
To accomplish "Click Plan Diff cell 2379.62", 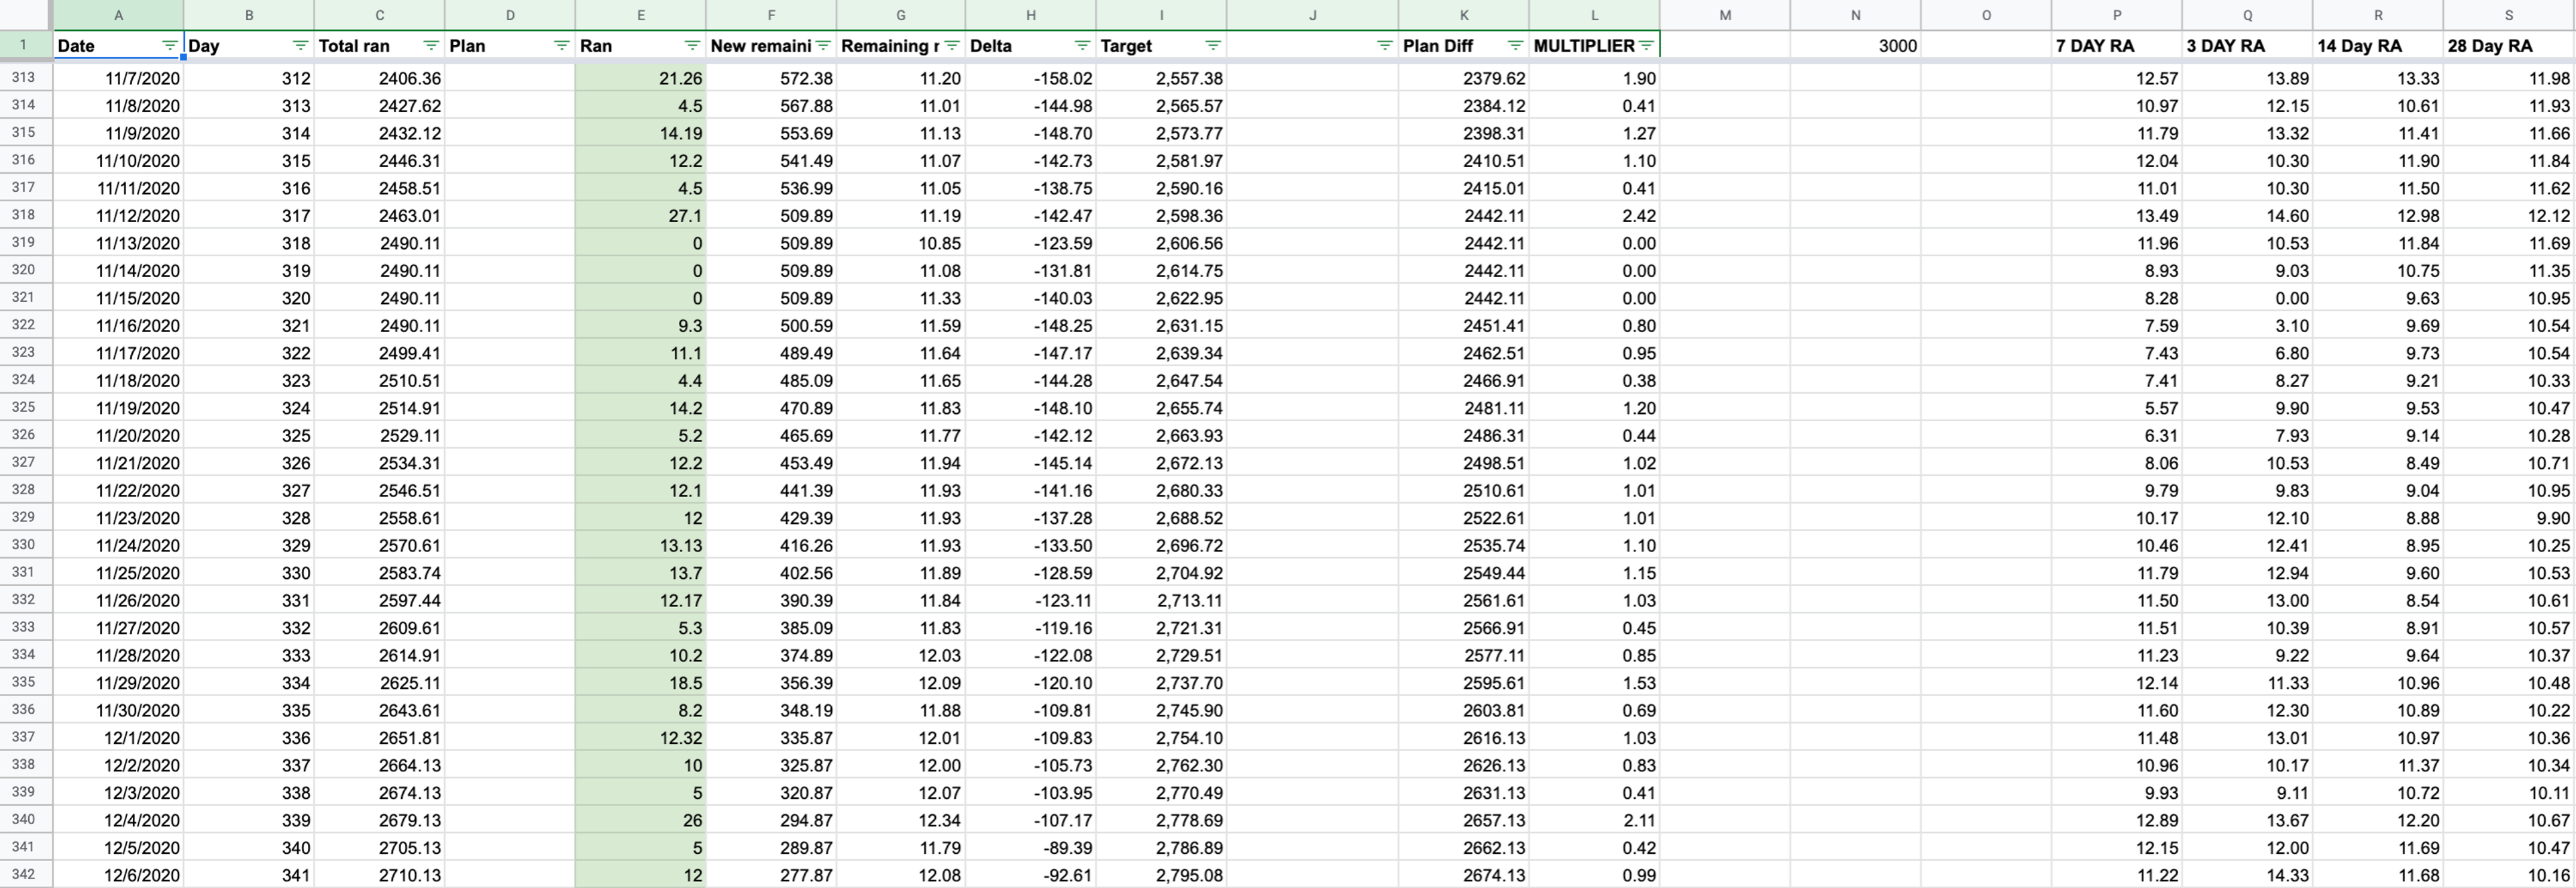I will pyautogui.click(x=1464, y=78).
